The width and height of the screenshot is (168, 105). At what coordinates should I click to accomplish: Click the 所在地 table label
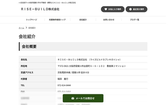point(24,66)
